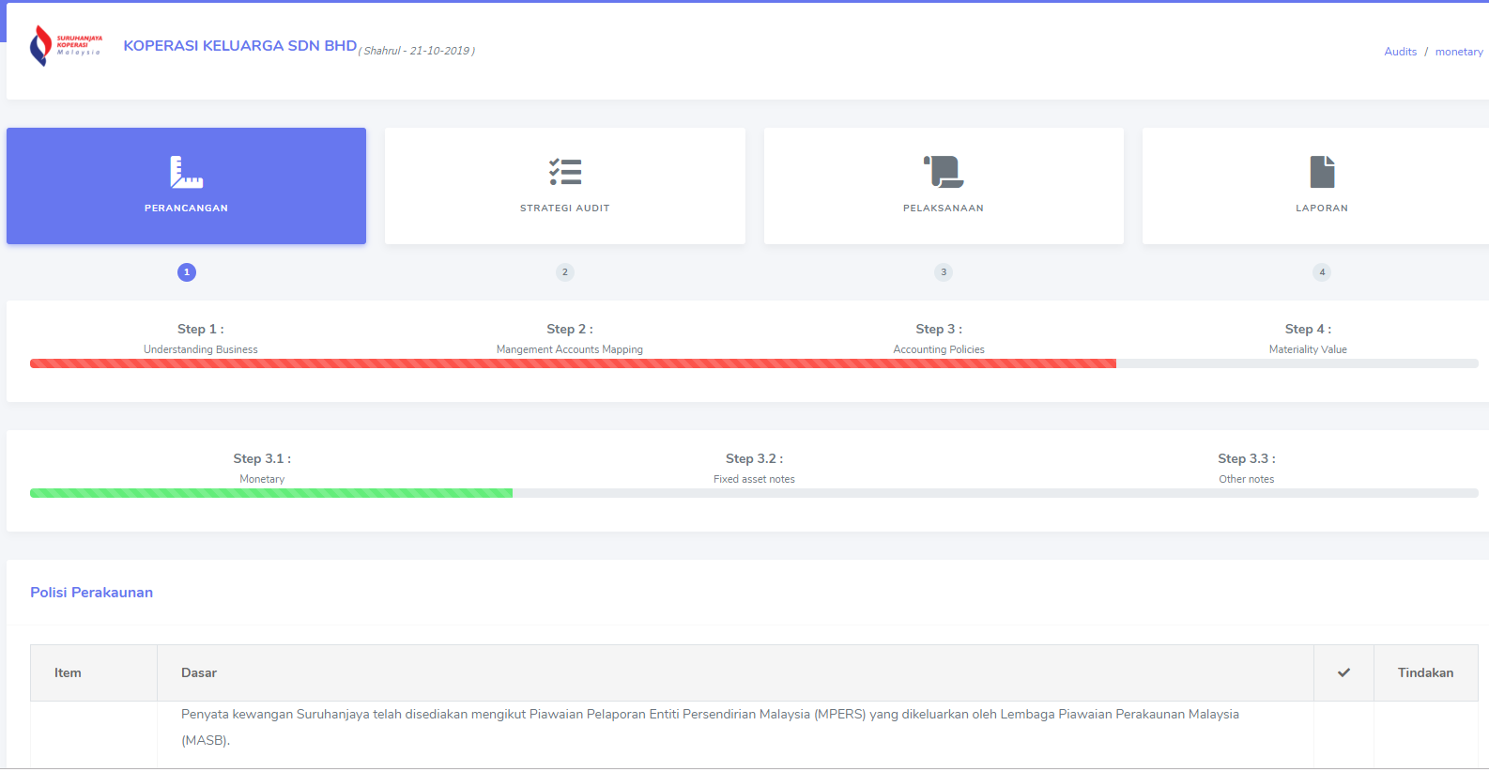1489x772 pixels.
Task: Click the red striped main progress bar
Action: (573, 363)
